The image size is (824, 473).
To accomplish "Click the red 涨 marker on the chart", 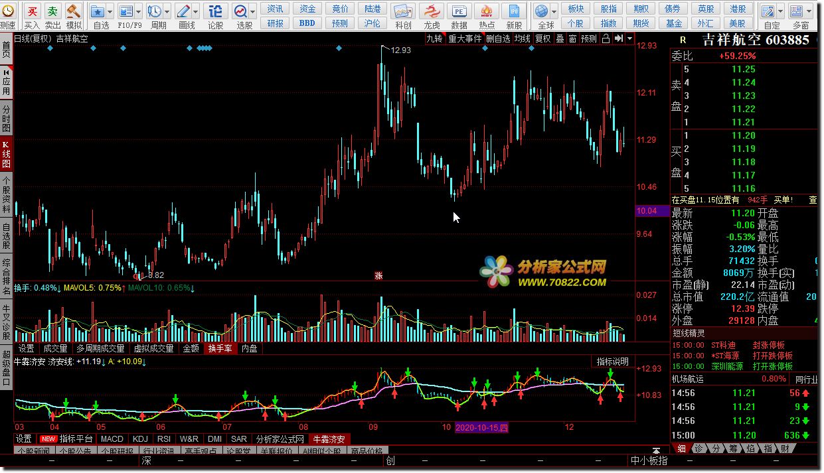I will 378,275.
